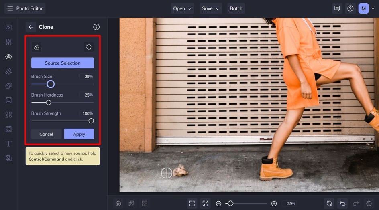This screenshot has height=210, width=379.
Task: Toggle fit-to-screen view icon
Action: 192,204
